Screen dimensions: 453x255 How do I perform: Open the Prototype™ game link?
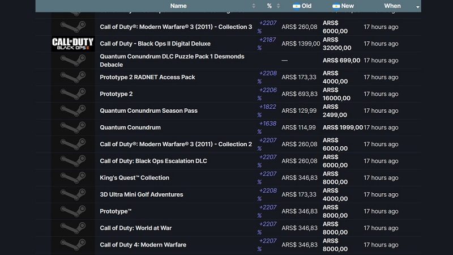[116, 211]
